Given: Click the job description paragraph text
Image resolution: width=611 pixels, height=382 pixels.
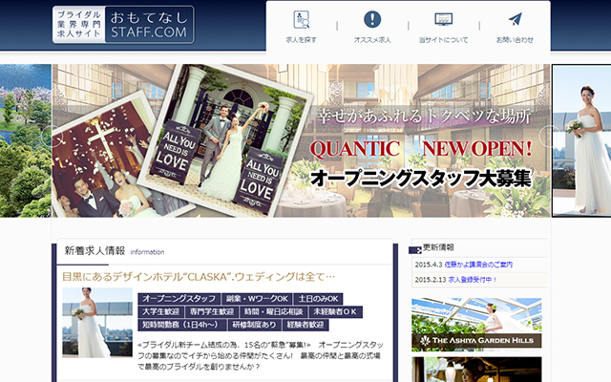Looking at the screenshot, I should click(261, 356).
